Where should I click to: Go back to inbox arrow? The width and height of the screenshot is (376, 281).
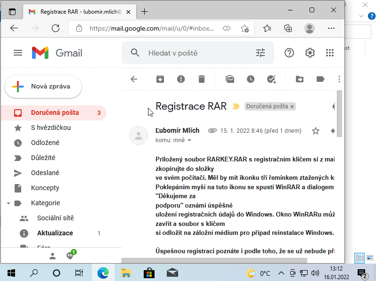(134, 79)
